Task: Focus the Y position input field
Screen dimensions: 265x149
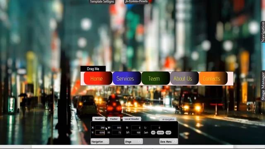Action: 100,132
